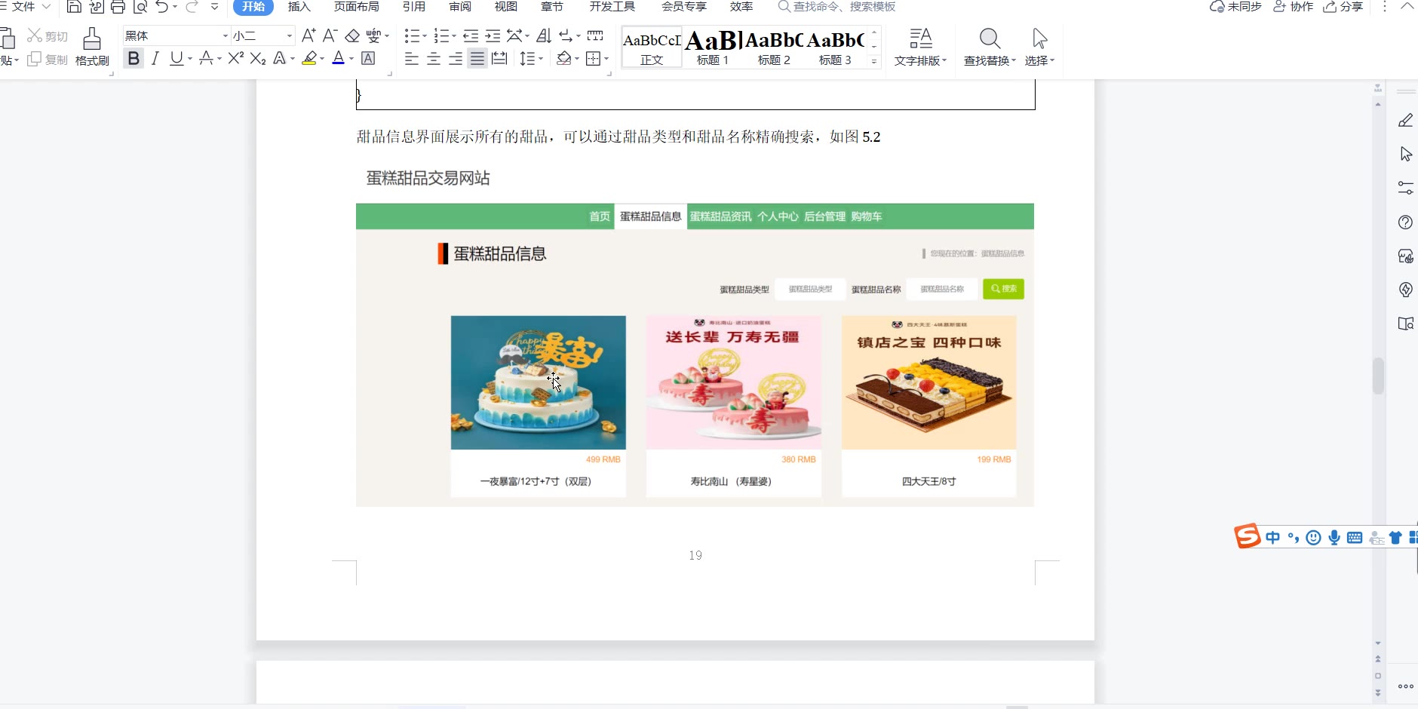This screenshot has height=709, width=1418.
Task: Click the 选择 selection tool
Action: point(1039,47)
